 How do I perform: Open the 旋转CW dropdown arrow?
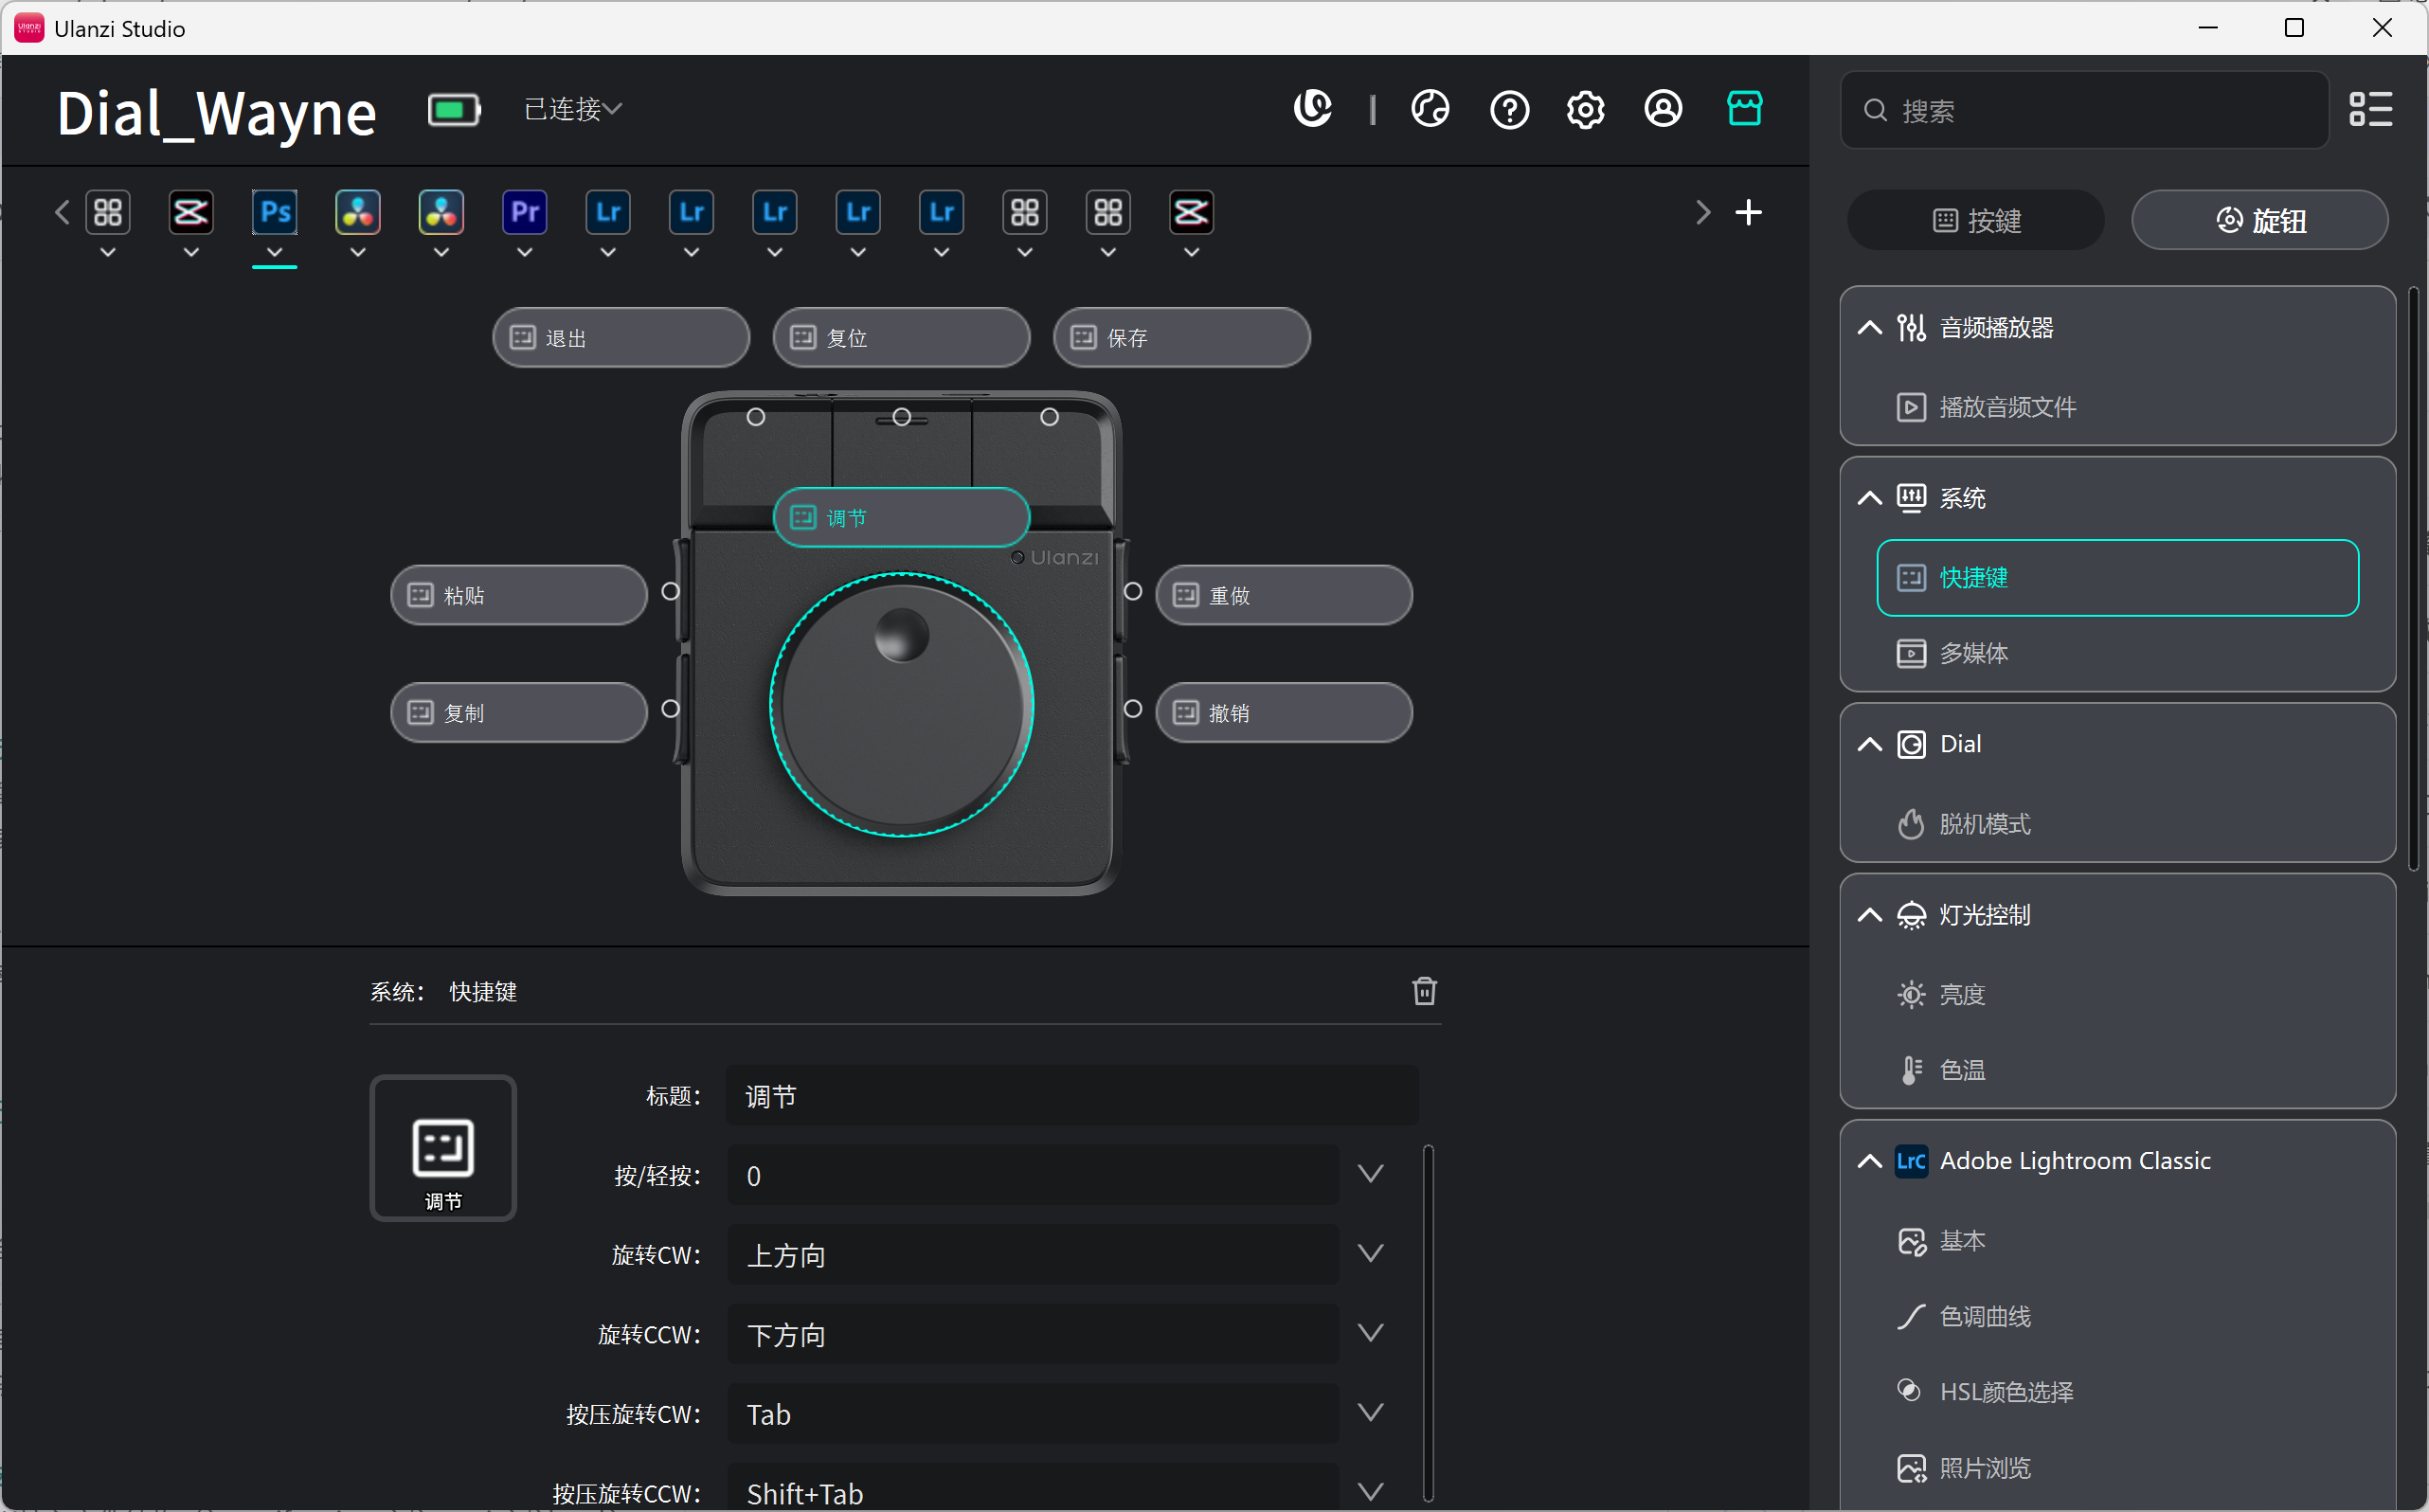pyautogui.click(x=1370, y=1254)
